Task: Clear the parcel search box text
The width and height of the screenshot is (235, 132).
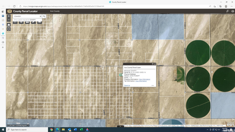Action: click(x=40, y=16)
